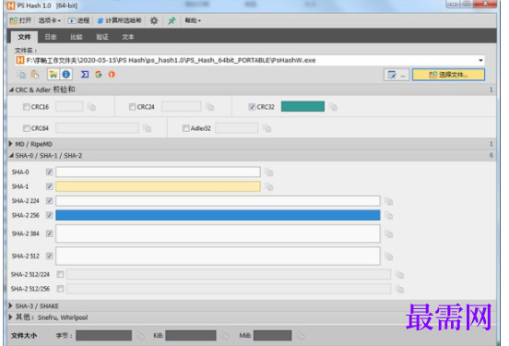Image resolution: width=509 pixels, height=346 pixels.
Task: Click the 进程 process toolbar button
Action: (78, 21)
